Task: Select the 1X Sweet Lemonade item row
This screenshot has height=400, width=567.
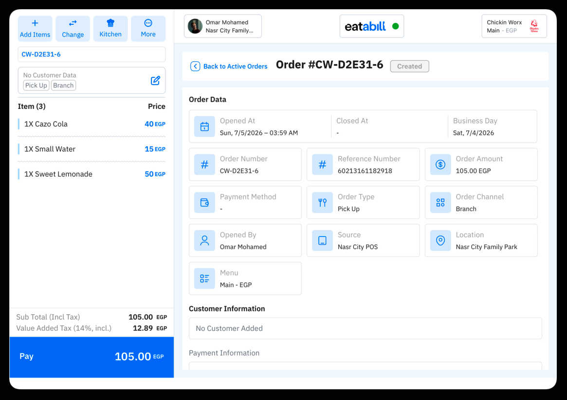Action: (x=91, y=174)
